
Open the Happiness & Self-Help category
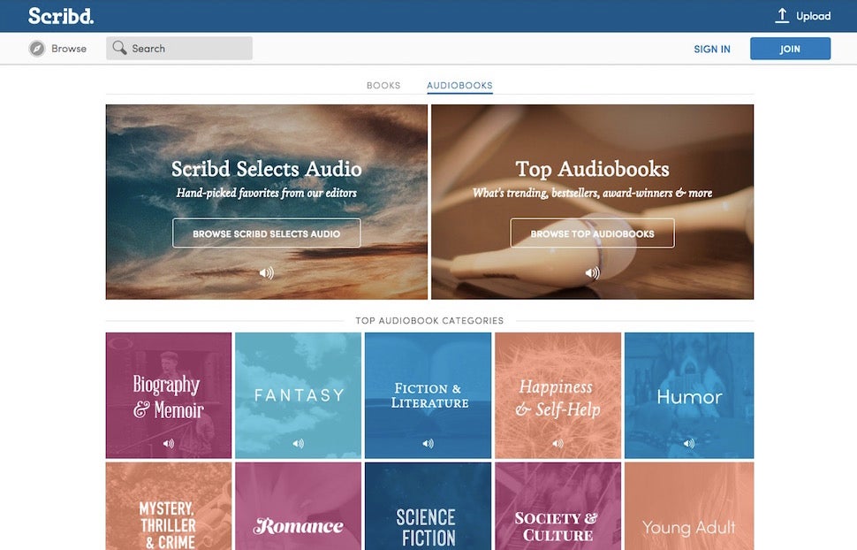(558, 395)
